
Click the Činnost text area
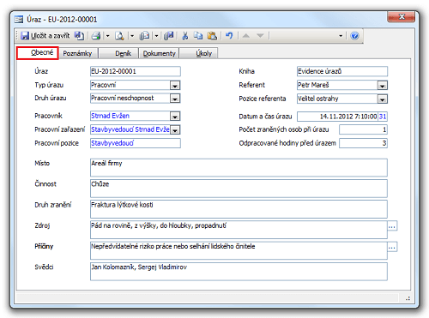[239, 189]
